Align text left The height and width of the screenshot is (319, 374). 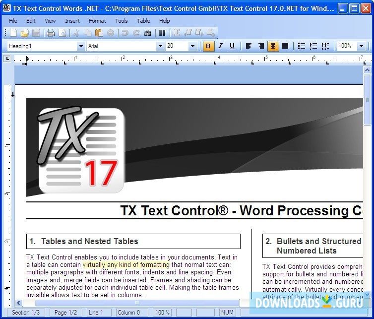[x=249, y=46]
